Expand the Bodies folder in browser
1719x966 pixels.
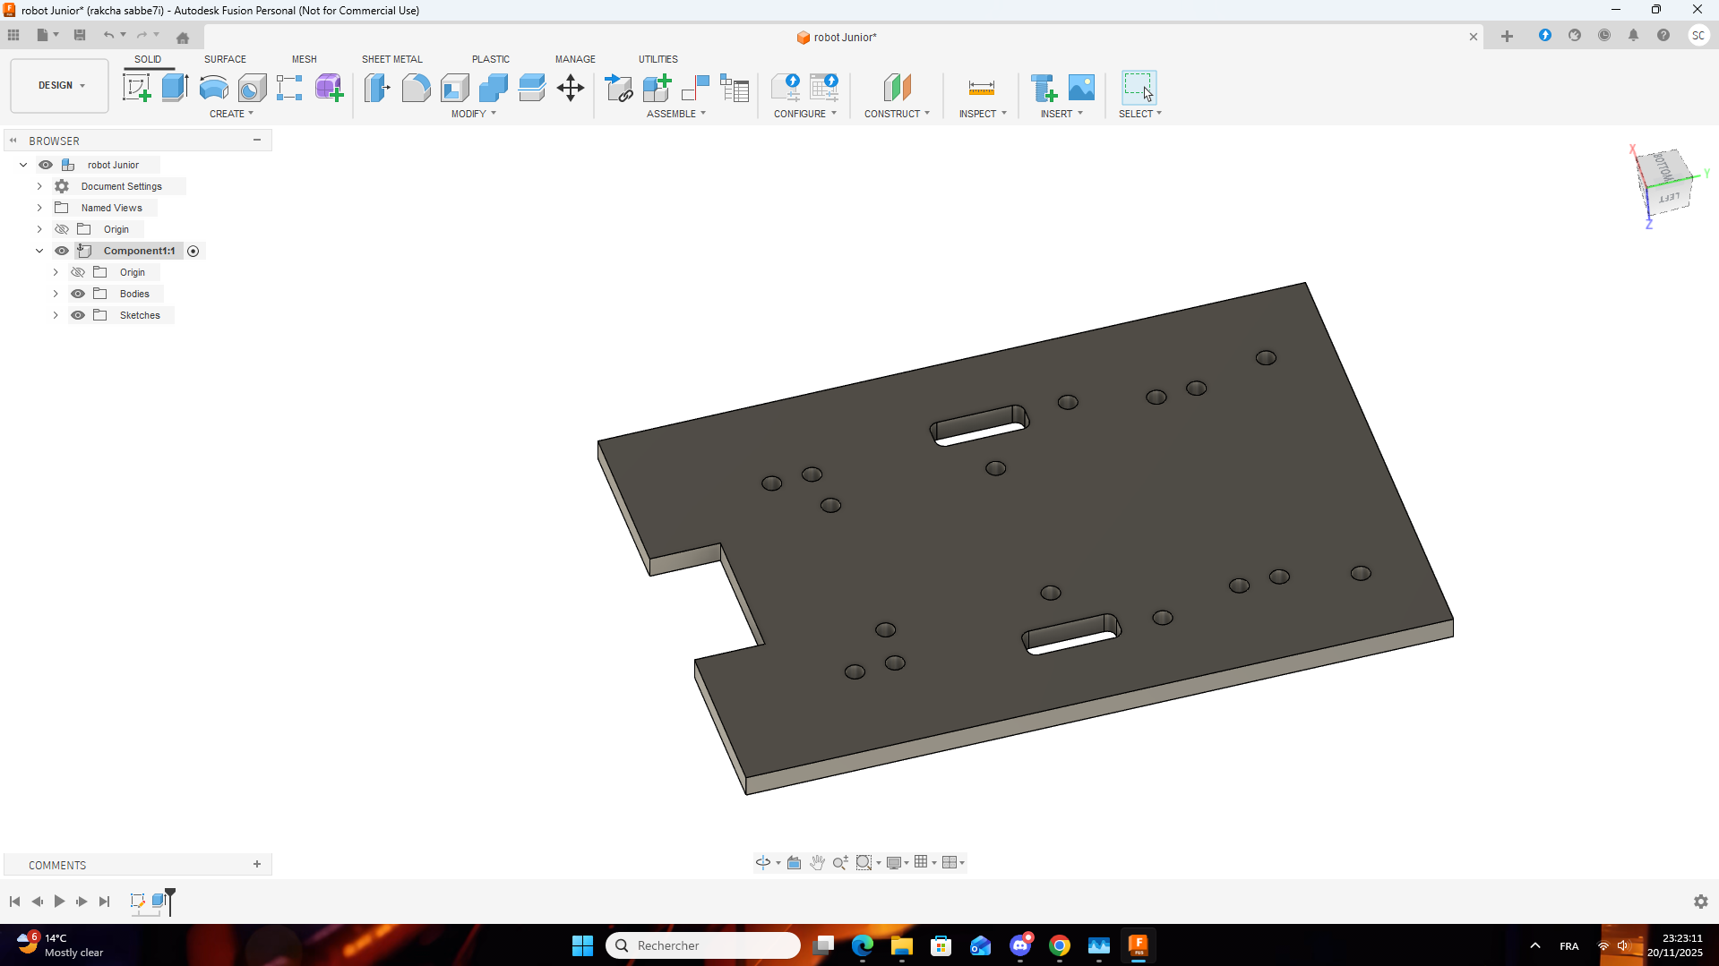[56, 294]
